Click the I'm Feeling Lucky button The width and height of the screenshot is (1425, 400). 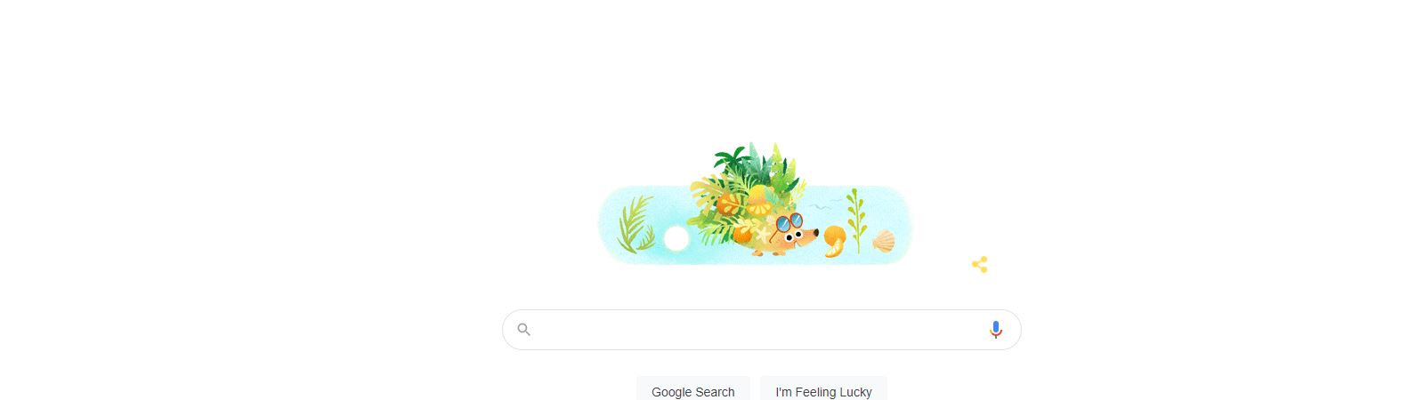click(824, 391)
